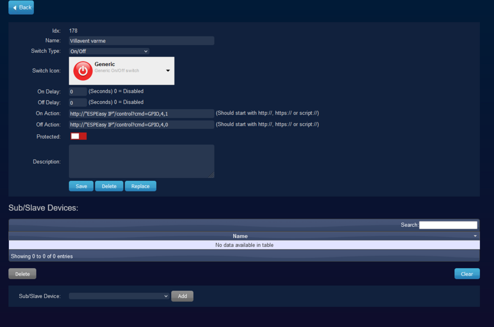494x327 pixels.
Task: Open the Sub/Slave Device dropdown
Action: point(119,296)
